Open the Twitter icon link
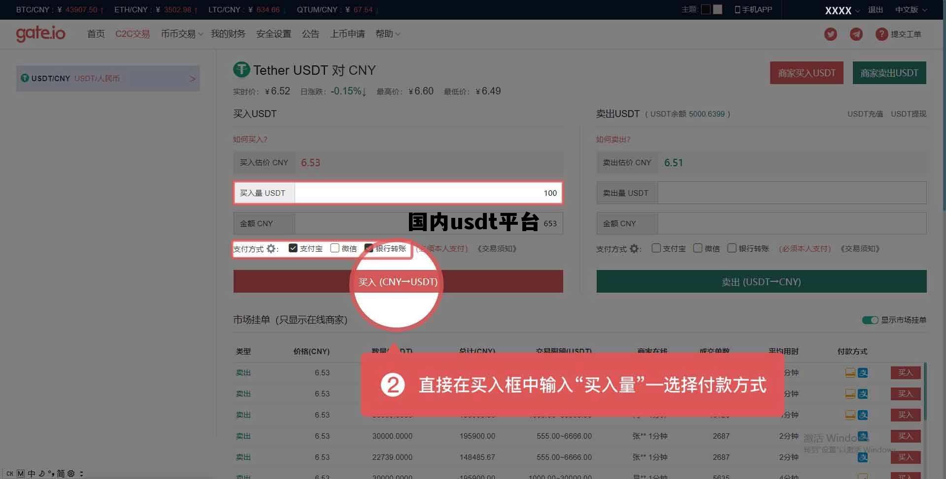 831,34
